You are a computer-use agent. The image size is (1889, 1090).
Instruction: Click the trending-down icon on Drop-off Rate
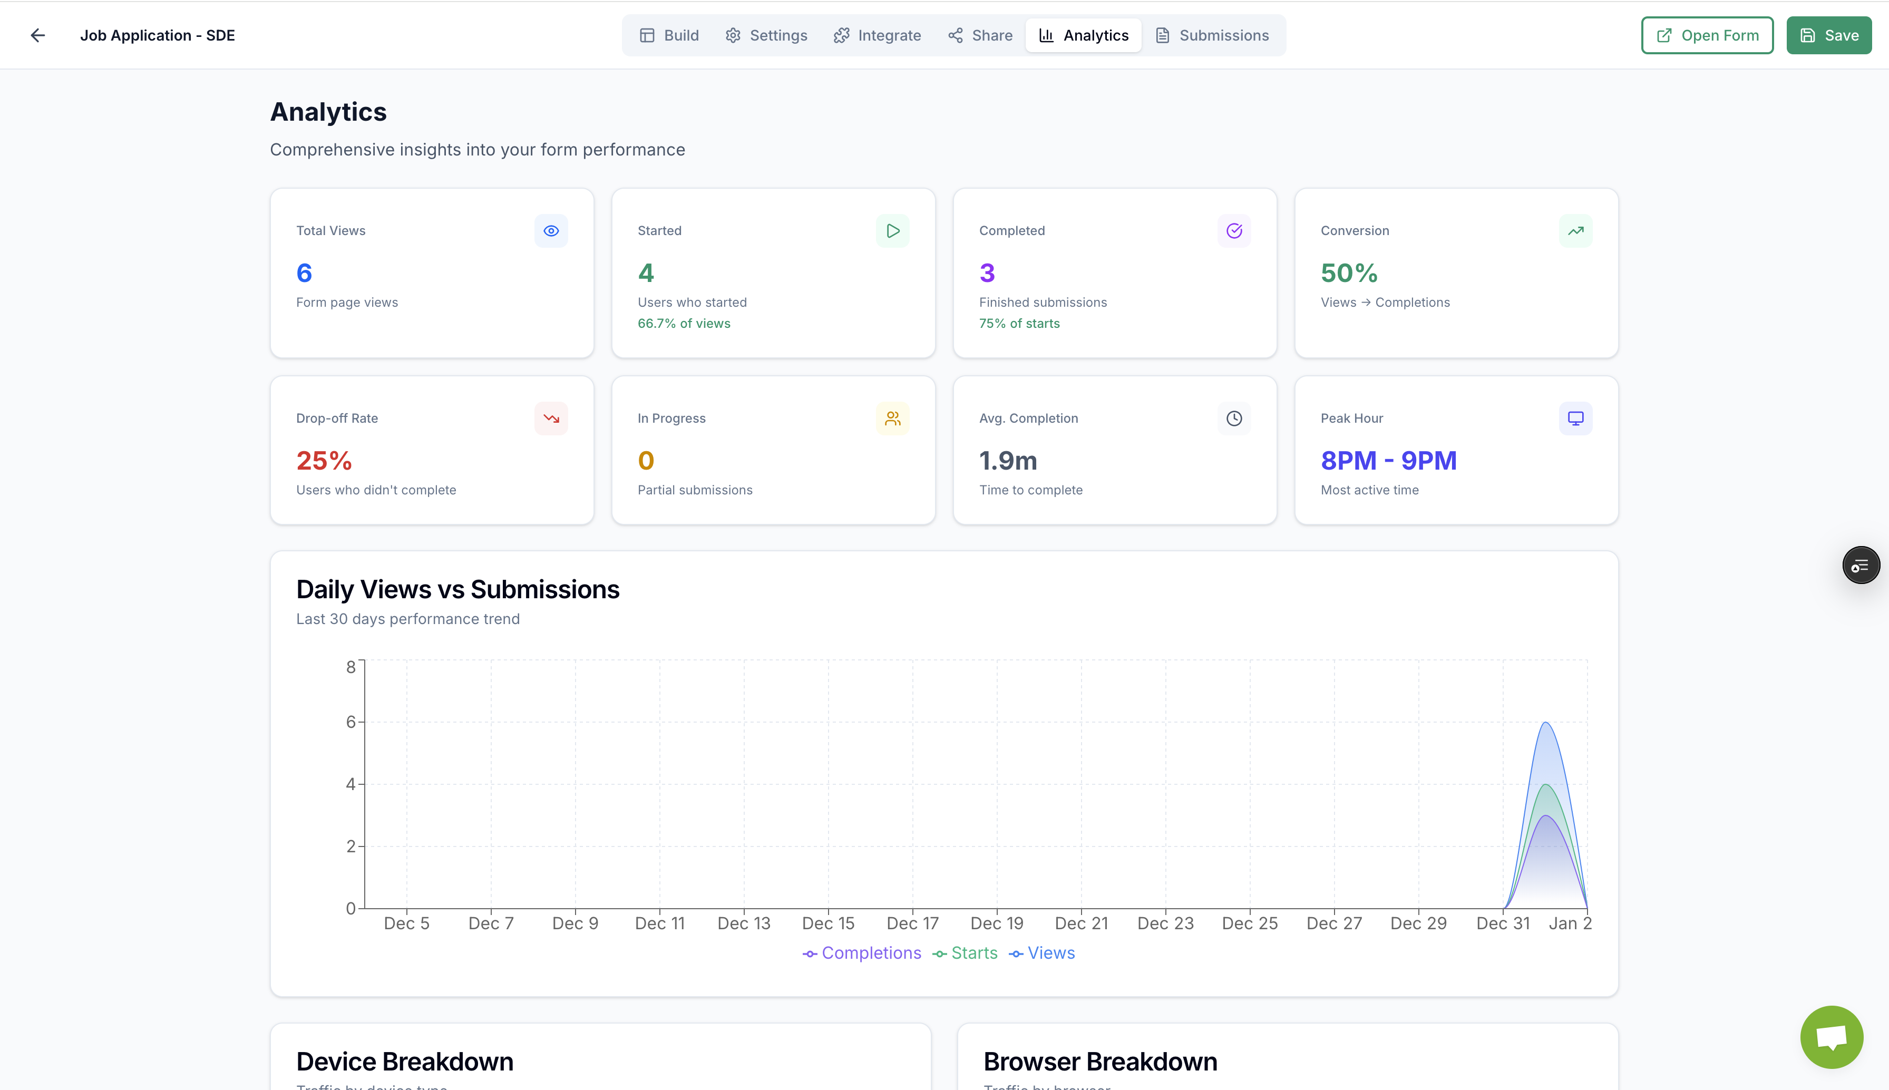click(x=551, y=419)
